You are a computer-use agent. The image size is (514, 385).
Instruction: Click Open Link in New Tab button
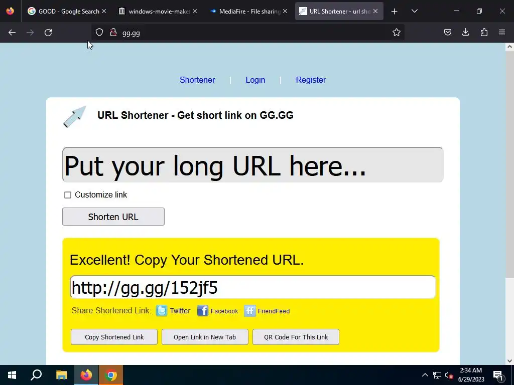(x=205, y=337)
